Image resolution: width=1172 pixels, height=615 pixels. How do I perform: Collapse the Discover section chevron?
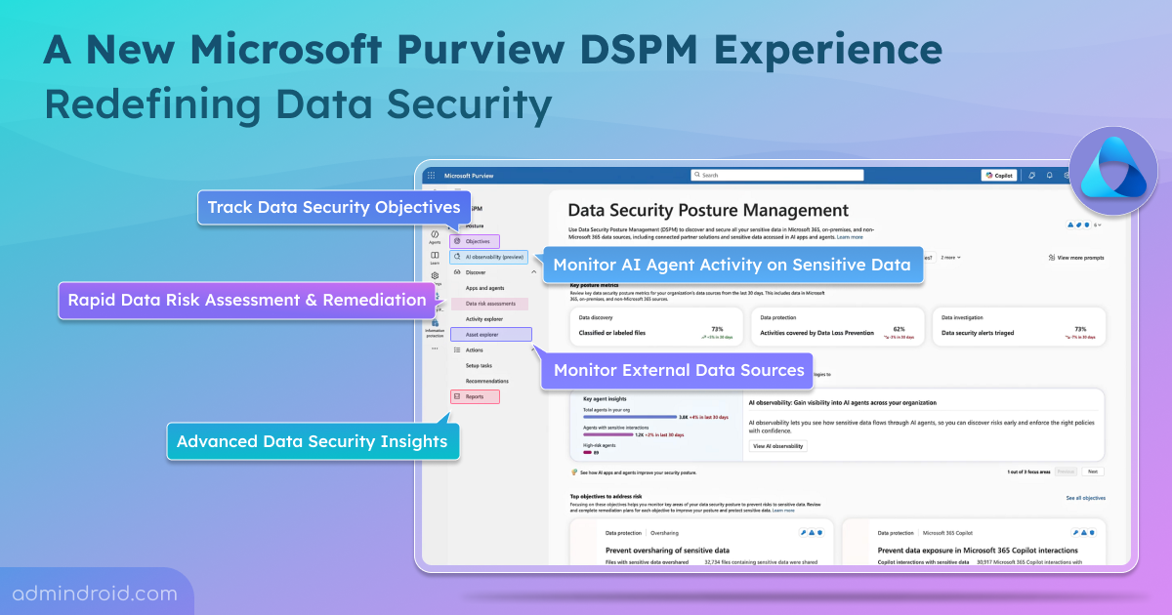pyautogui.click(x=532, y=272)
